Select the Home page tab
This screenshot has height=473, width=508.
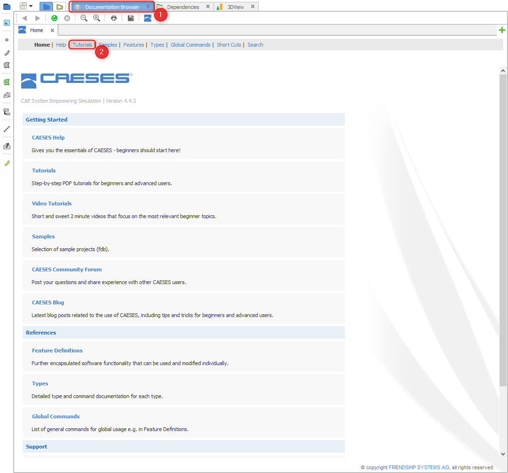pos(37,30)
